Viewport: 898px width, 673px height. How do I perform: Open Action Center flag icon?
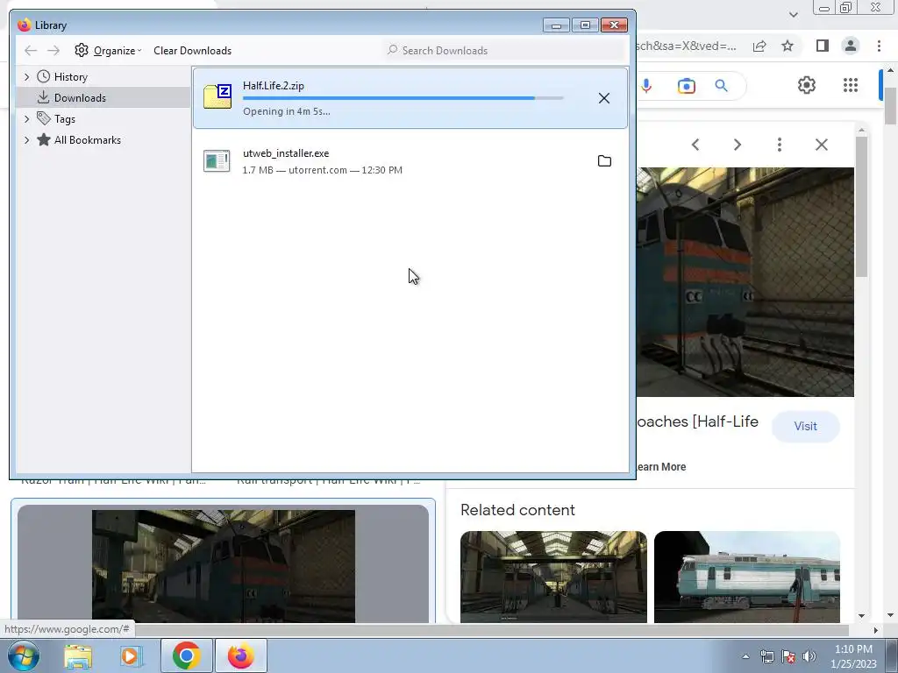click(788, 656)
